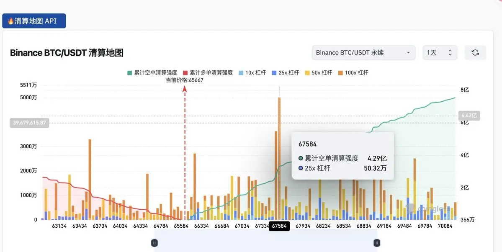Click the 4.29亿 tooltip value
The height and width of the screenshot is (252, 502).
(x=377, y=159)
